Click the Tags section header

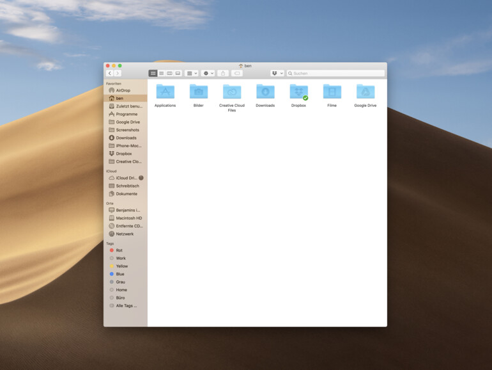tap(110, 244)
